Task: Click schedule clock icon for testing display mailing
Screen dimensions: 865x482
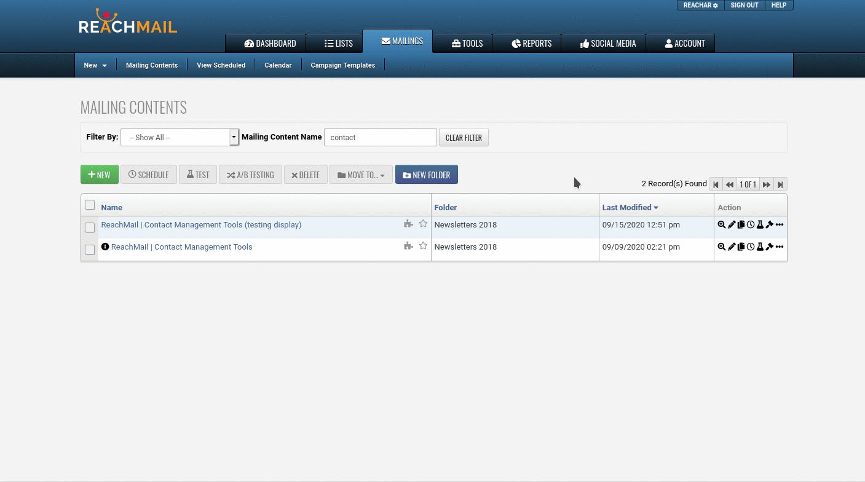Action: [x=751, y=225]
